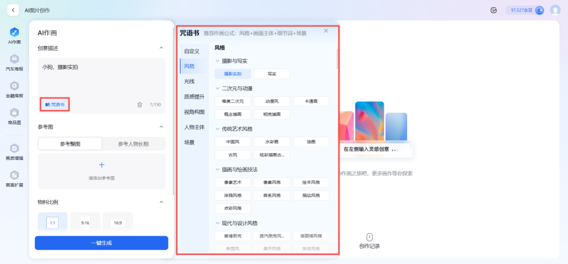This screenshot has height=264, width=568.
Task: Switch to the 光线 category tab
Action: click(189, 81)
